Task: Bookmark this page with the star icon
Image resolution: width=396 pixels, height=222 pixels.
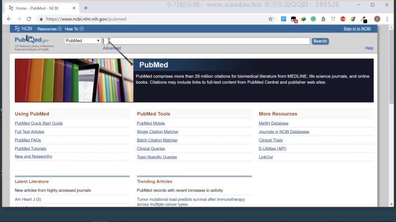Action: pos(271,19)
